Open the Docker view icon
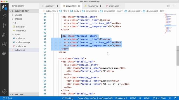 [x=4, y=53]
